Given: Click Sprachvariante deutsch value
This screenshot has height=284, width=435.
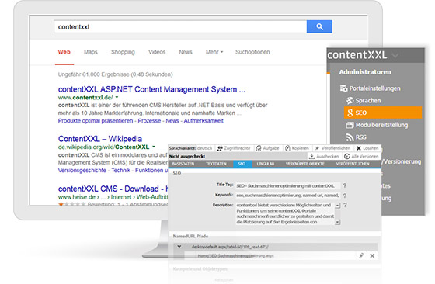Looking at the screenshot, I should (204, 148).
